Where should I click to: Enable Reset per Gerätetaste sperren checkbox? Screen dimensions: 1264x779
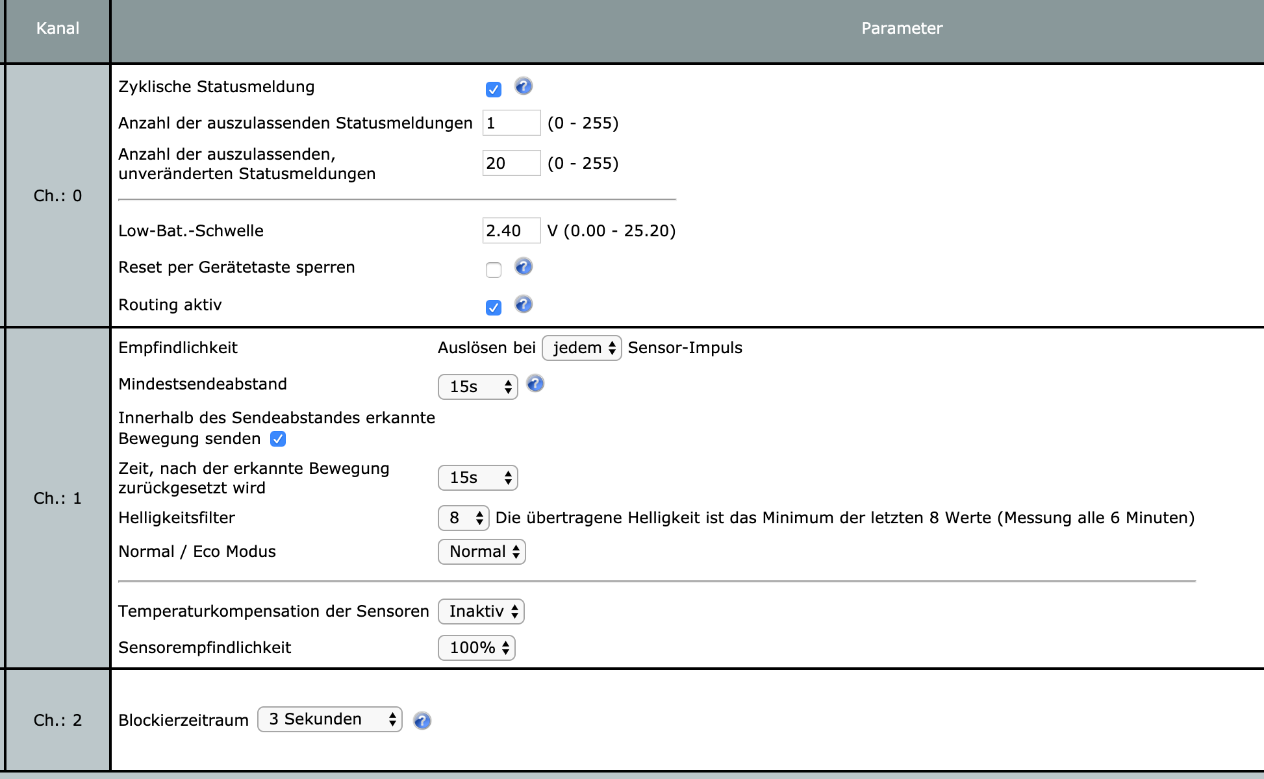494,270
